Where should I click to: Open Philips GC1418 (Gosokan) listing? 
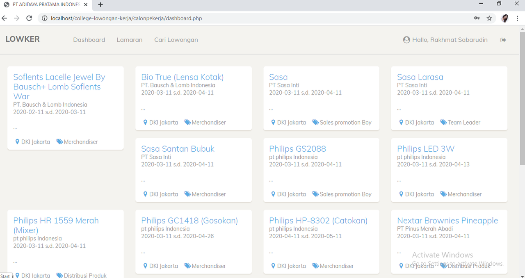click(189, 221)
